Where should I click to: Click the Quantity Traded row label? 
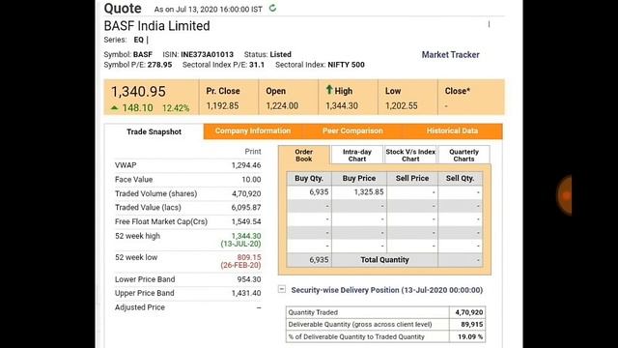coord(313,312)
